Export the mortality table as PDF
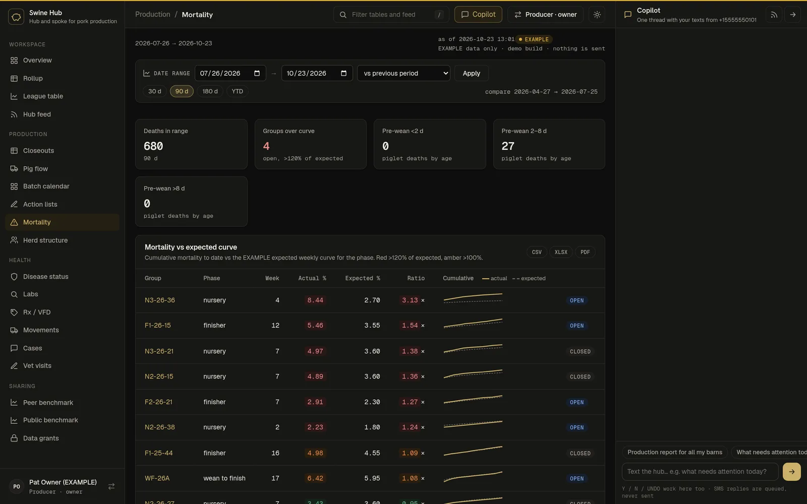 (x=585, y=252)
